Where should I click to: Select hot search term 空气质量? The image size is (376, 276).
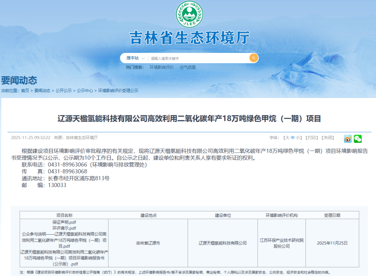point(188,67)
